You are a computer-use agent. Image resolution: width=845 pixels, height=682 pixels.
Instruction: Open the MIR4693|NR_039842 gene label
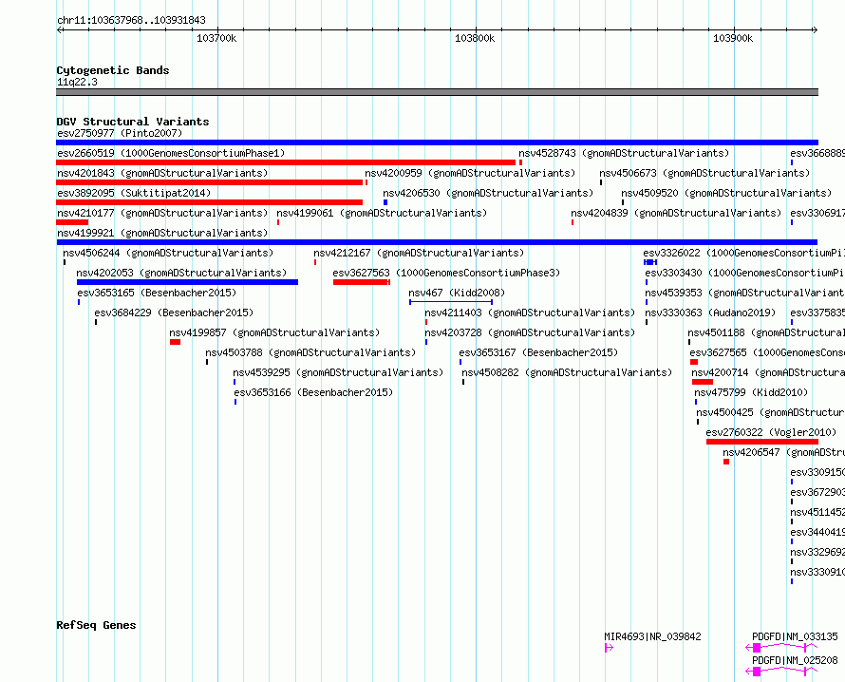[652, 636]
